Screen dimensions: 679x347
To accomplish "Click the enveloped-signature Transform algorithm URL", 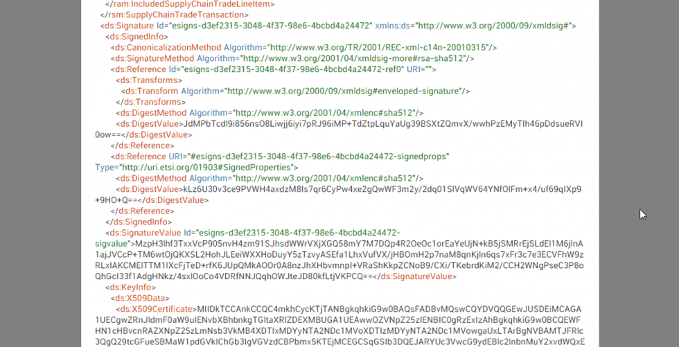I will click(342, 91).
